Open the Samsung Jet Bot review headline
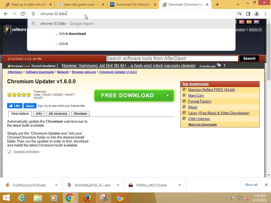Screen dimensions: 271x203 coord(129,66)
